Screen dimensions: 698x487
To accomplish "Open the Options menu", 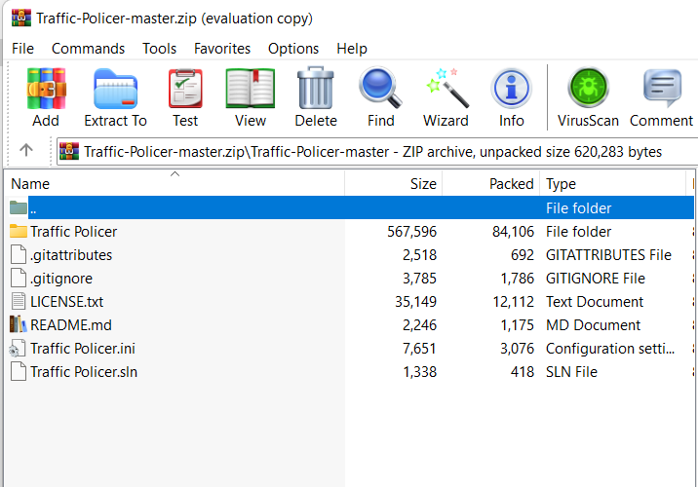I will (x=293, y=48).
